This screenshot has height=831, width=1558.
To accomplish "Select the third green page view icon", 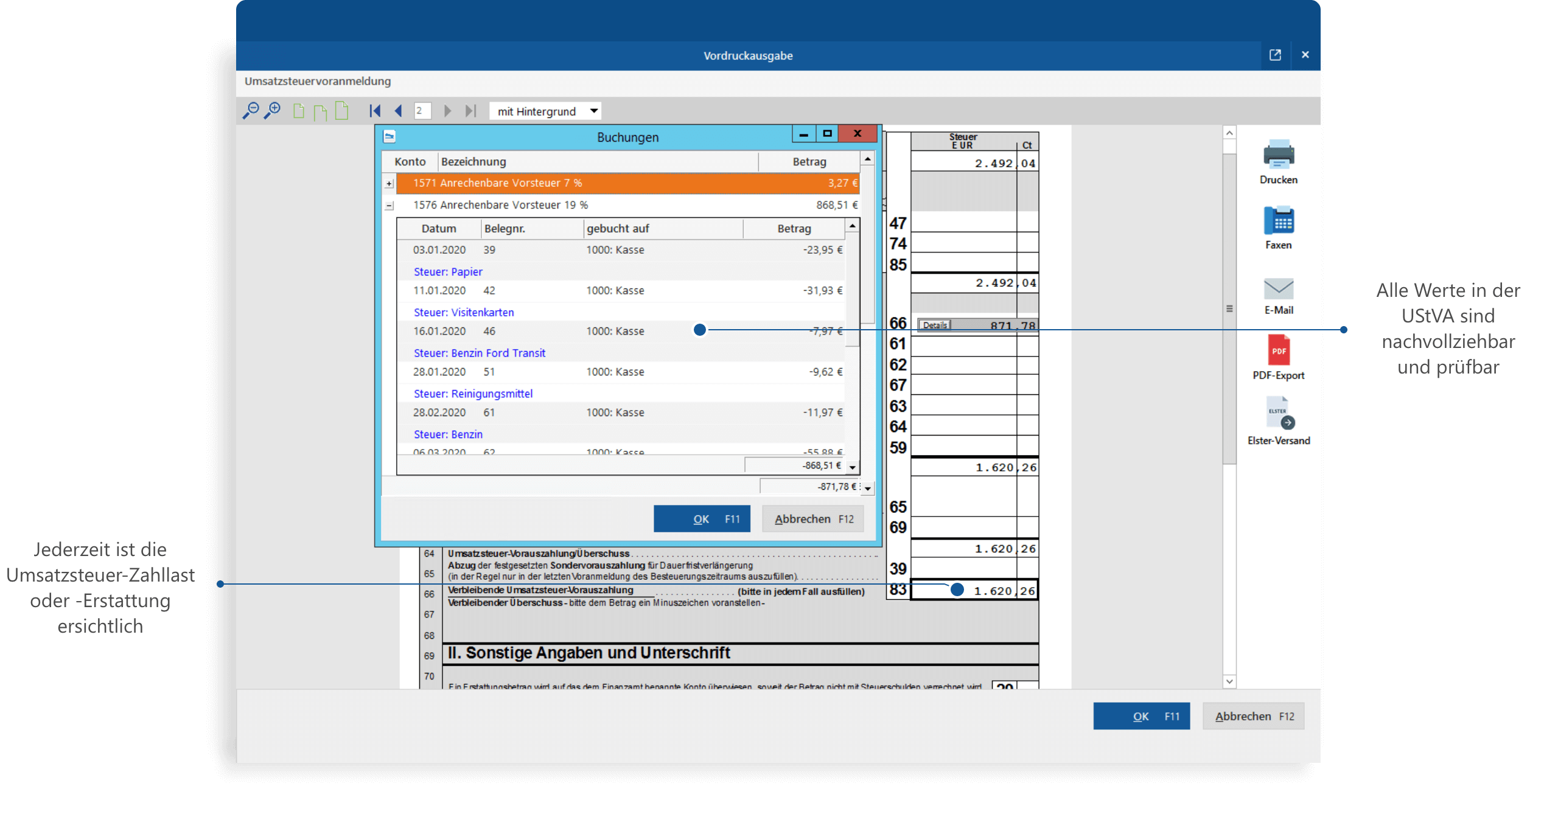I will pyautogui.click(x=342, y=110).
